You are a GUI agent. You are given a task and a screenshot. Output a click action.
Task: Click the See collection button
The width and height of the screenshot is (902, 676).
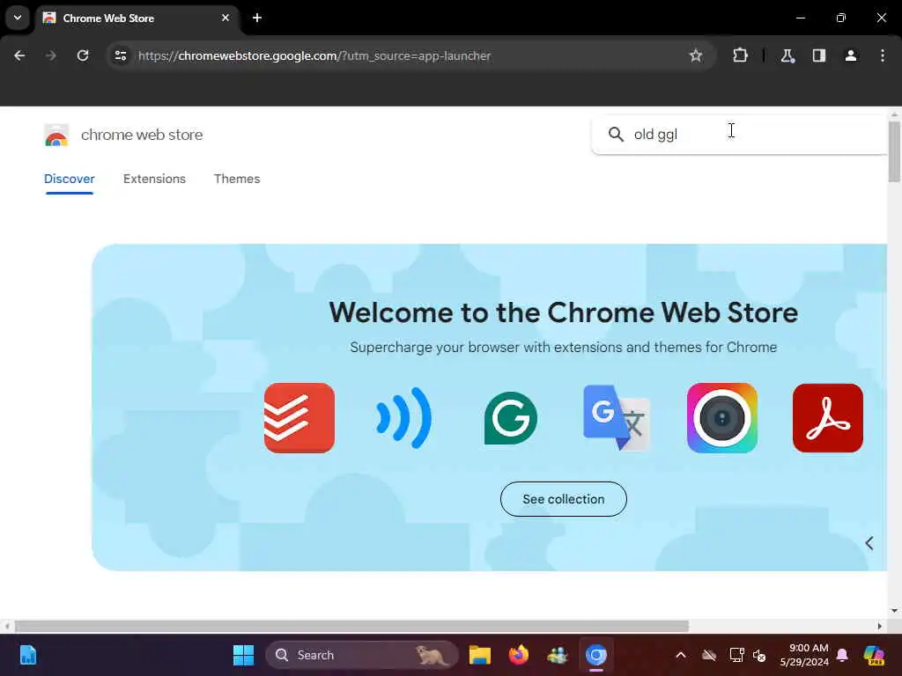click(x=563, y=499)
